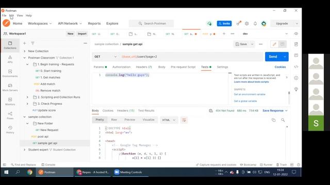This screenshot has width=330, height=185.
Task: Open related collections lightbulb icon
Action: (296, 89)
